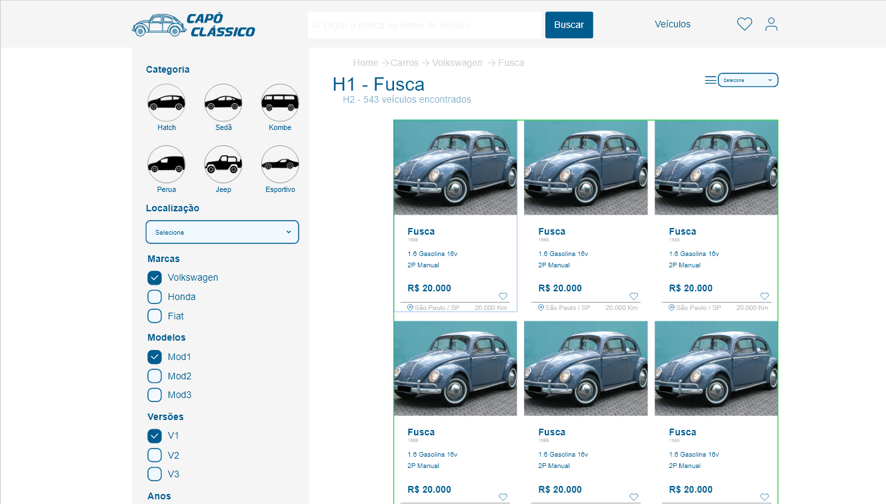
Task: Open the sort order dropdown
Action: coord(747,79)
